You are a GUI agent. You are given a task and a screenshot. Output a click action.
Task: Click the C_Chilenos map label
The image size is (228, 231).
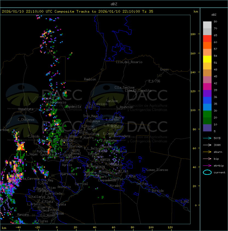click(26, 120)
